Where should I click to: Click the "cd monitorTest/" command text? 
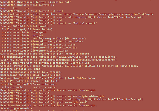[x=56, y=2]
